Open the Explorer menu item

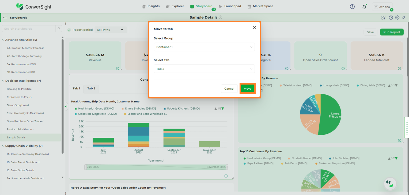[175, 6]
